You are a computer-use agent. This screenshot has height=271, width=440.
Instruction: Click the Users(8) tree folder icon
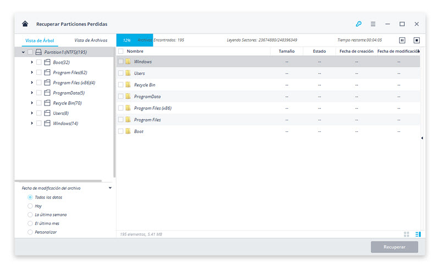[47, 113]
